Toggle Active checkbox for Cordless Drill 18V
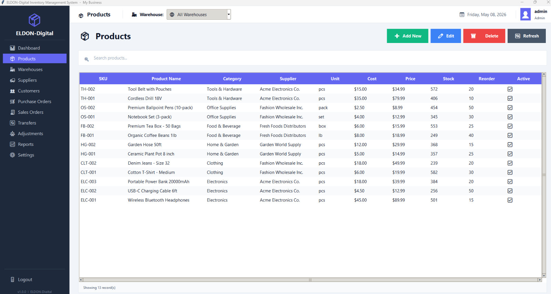Screen dimensions: 551x294 coord(510,98)
